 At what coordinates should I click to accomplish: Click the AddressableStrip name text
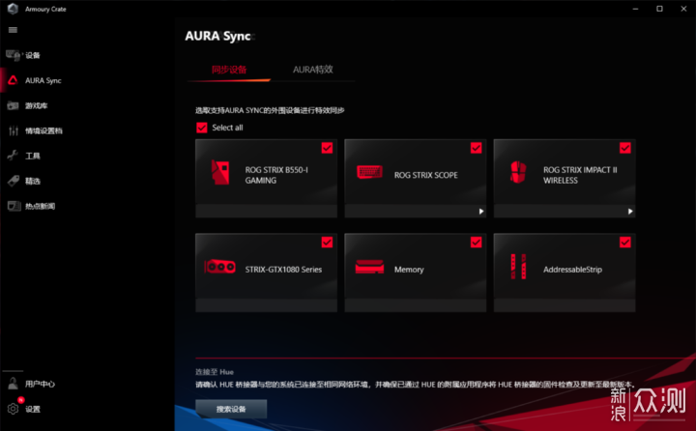(572, 270)
